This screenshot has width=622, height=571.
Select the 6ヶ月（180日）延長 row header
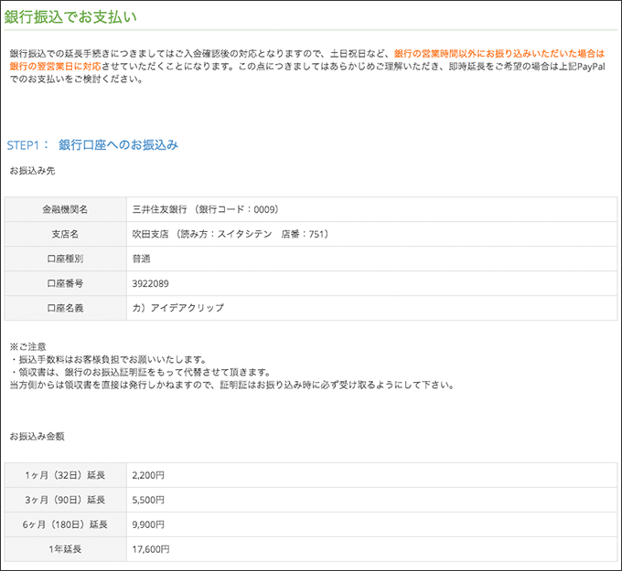66,524
